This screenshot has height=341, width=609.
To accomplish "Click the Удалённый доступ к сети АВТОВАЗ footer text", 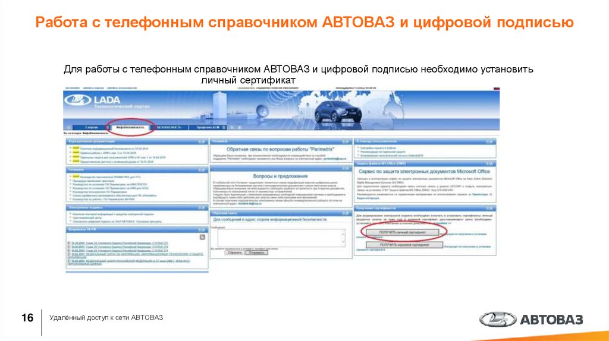I will click(106, 317).
